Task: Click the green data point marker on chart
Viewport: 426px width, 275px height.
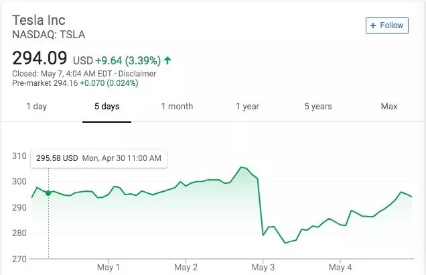Action: tap(48, 193)
